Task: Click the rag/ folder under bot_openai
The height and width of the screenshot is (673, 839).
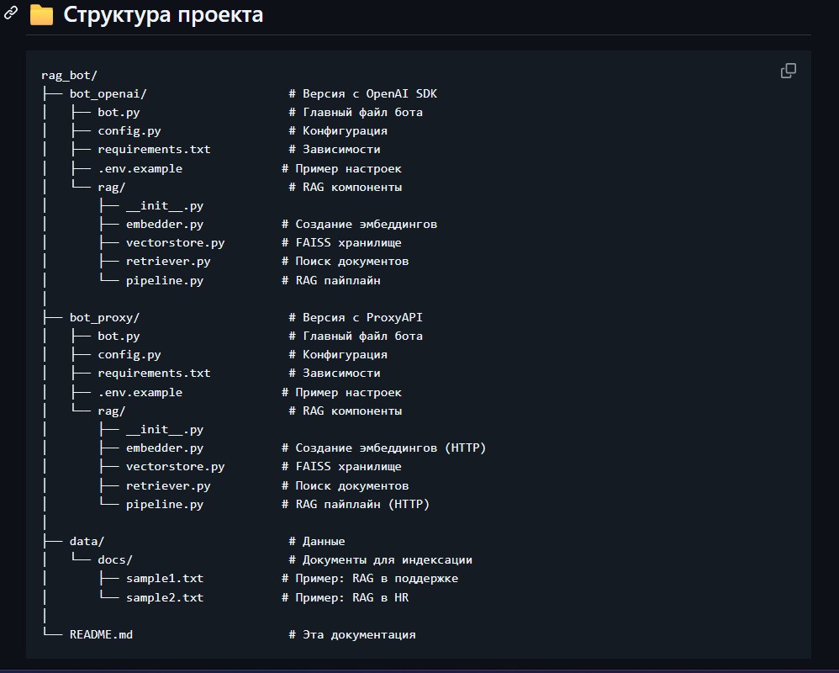Action: tap(111, 187)
